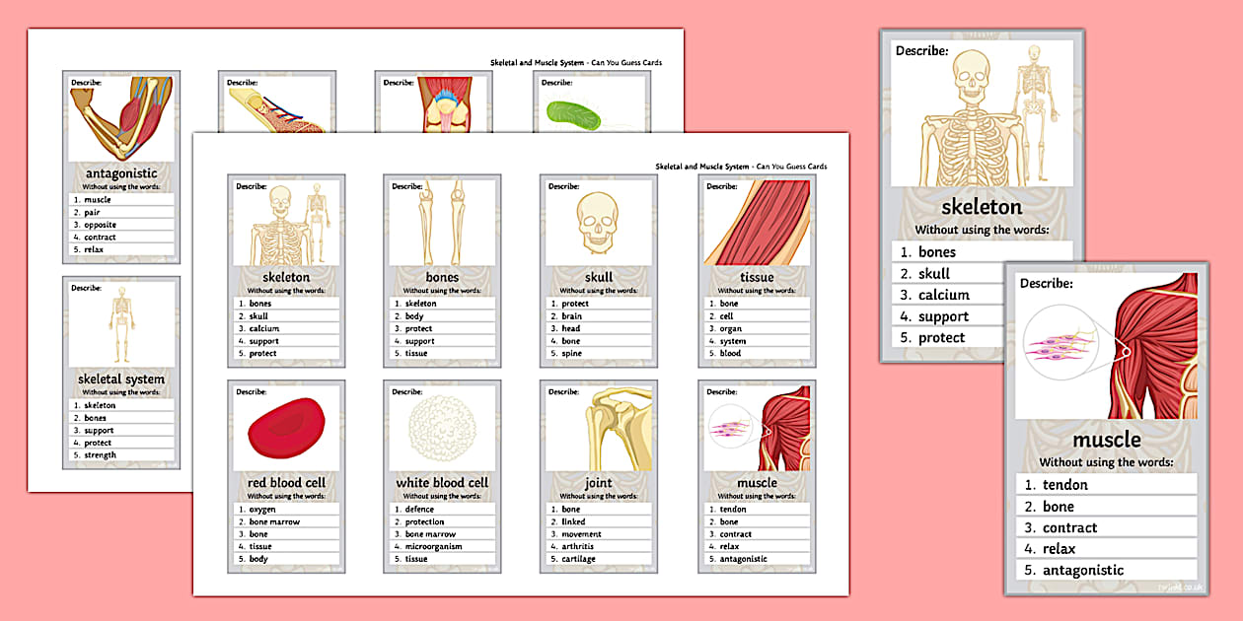
Task: Click the arm muscles image on the antagonistic card
Action: pyautogui.click(x=120, y=116)
